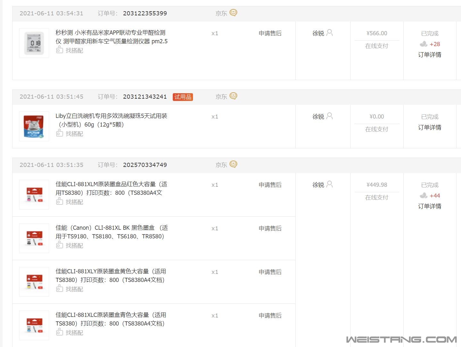The width and height of the screenshot is (461, 347).
Task: Click 申请售后 for the CLI-881XLC cyan cartridge
Action: point(270,315)
